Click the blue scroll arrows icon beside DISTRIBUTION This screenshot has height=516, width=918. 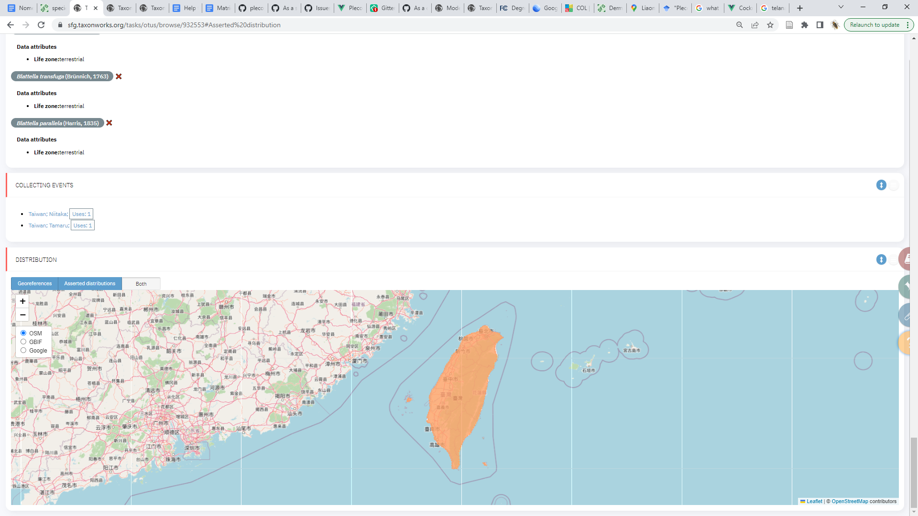pyautogui.click(x=880, y=259)
